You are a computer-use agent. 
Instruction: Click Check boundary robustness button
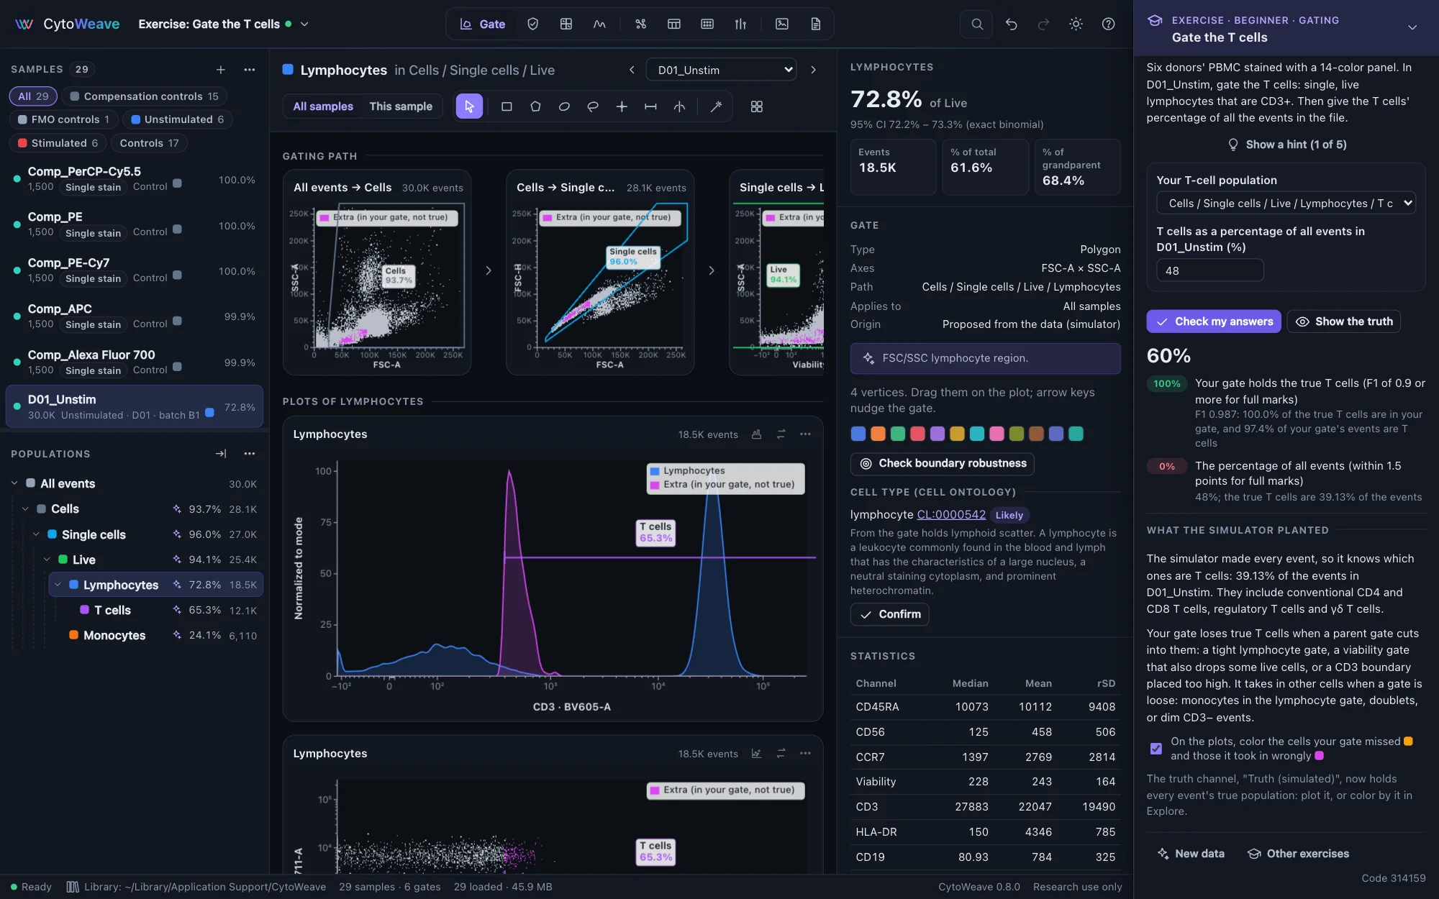(942, 464)
